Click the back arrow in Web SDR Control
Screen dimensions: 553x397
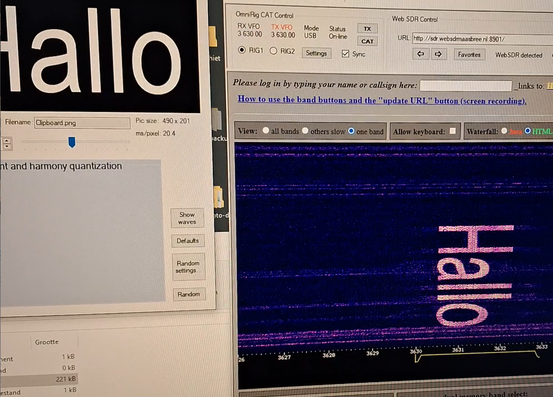[421, 54]
